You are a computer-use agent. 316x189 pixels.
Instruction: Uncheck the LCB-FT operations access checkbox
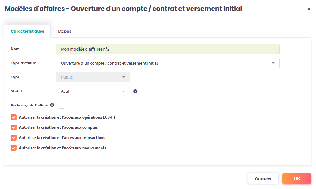point(14,117)
